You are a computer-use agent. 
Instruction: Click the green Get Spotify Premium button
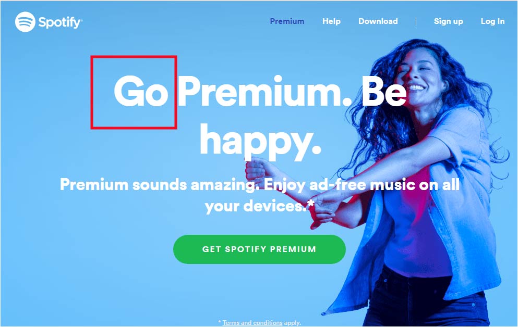(259, 249)
